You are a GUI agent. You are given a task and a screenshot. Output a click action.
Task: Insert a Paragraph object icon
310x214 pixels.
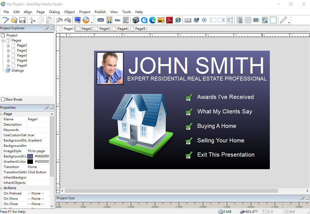click(126, 20)
